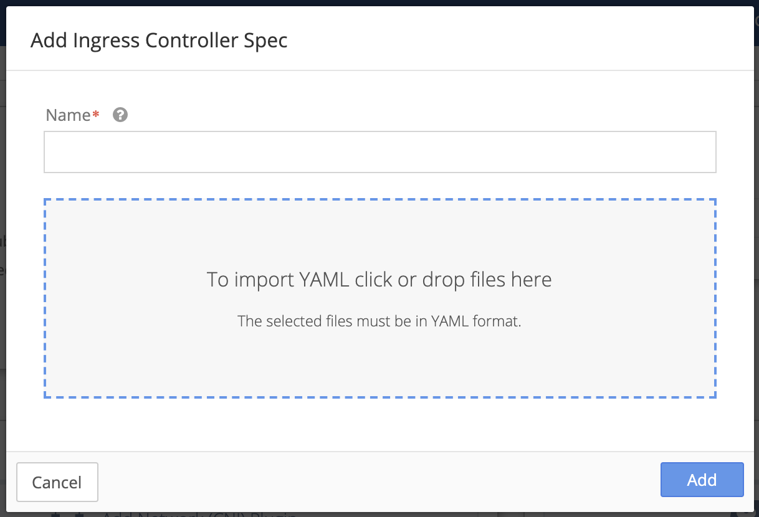Screen dimensions: 759x517
Task: Focus the Name text input field
Action: point(379,151)
